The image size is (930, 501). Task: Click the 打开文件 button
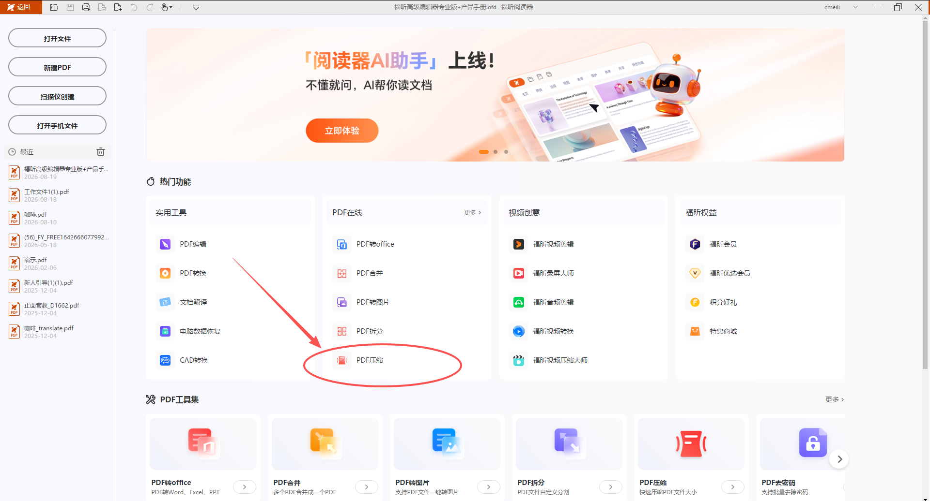click(57, 38)
